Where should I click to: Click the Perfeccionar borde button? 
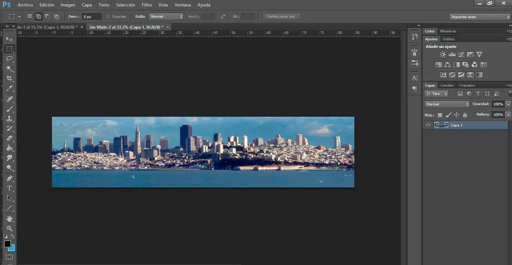pos(282,17)
